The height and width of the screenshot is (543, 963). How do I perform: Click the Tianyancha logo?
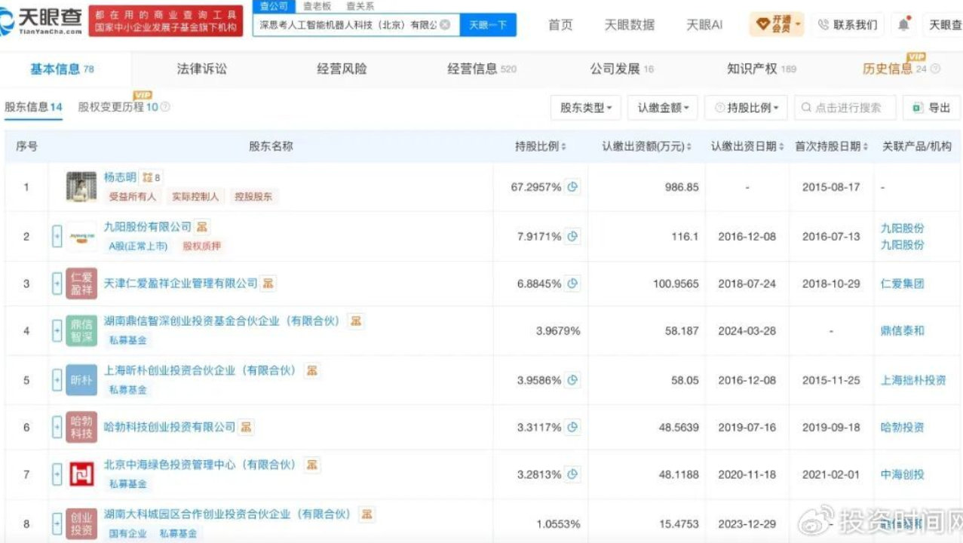(x=41, y=23)
